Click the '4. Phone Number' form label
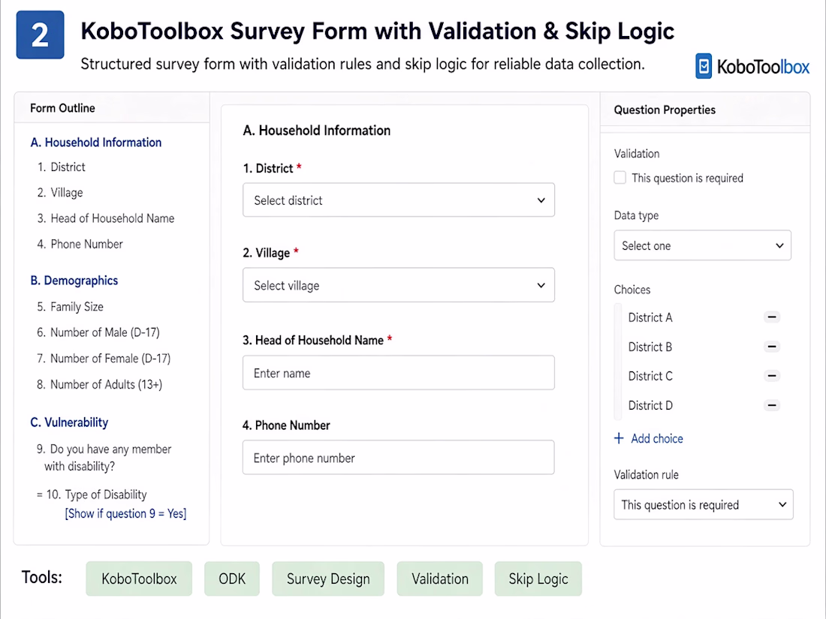 coord(286,425)
